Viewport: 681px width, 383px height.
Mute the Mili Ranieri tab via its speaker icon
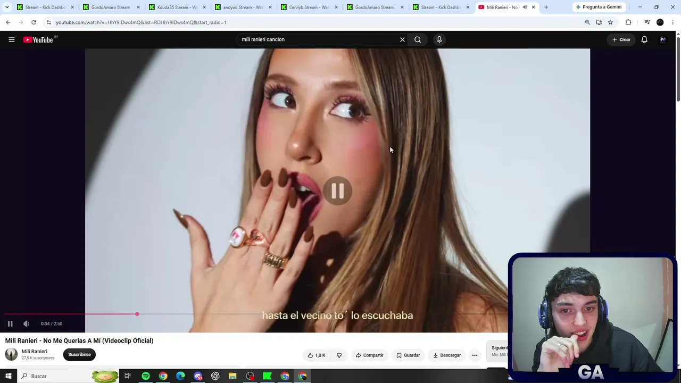click(525, 7)
